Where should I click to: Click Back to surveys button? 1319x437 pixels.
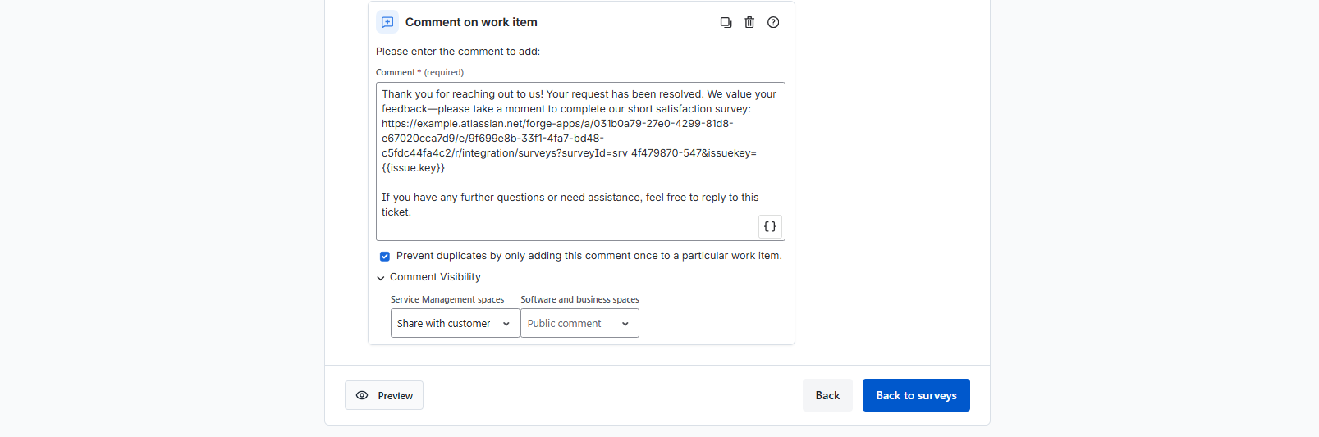[916, 395]
